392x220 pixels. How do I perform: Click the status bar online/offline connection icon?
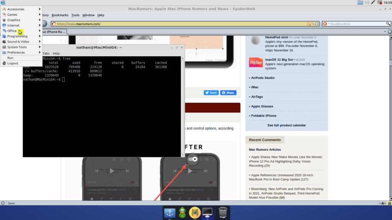pos(382,203)
